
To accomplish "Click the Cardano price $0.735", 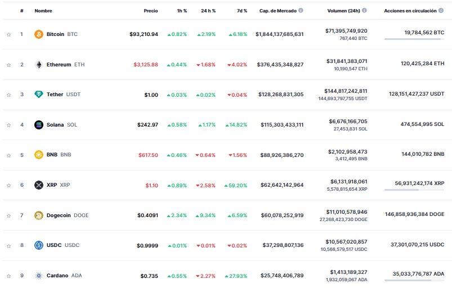I will point(149,276).
